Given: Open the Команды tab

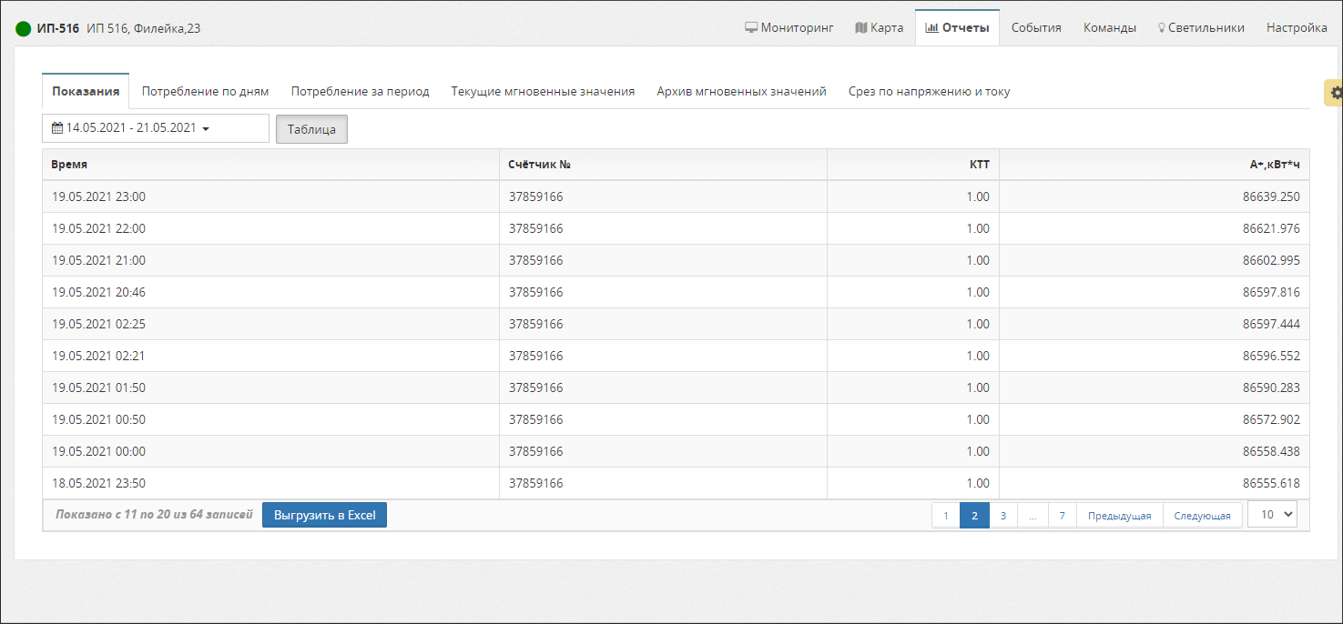Looking at the screenshot, I should coord(1109,28).
